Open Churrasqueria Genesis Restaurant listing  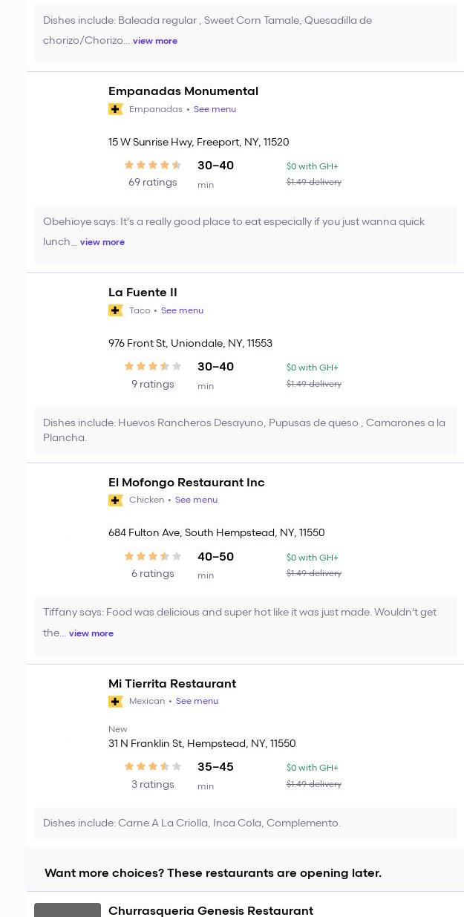click(211, 910)
